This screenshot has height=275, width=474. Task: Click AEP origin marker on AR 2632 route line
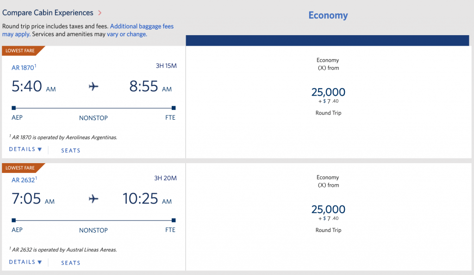coord(13,220)
